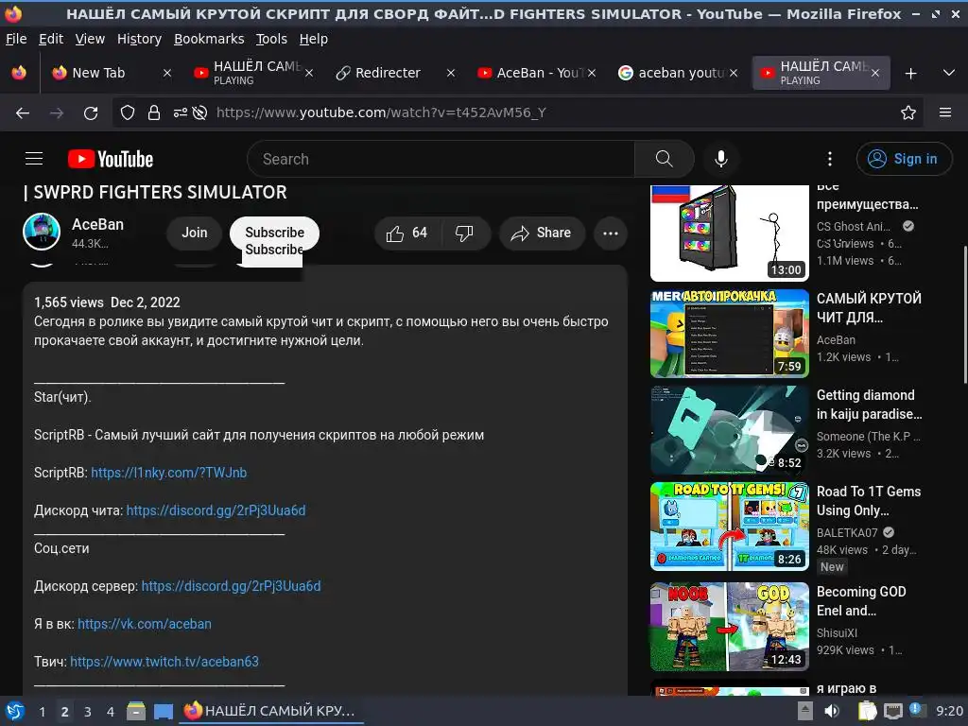Click the YouTube search magnifier button
Image resolution: width=968 pixels, height=726 pixels.
tap(665, 159)
